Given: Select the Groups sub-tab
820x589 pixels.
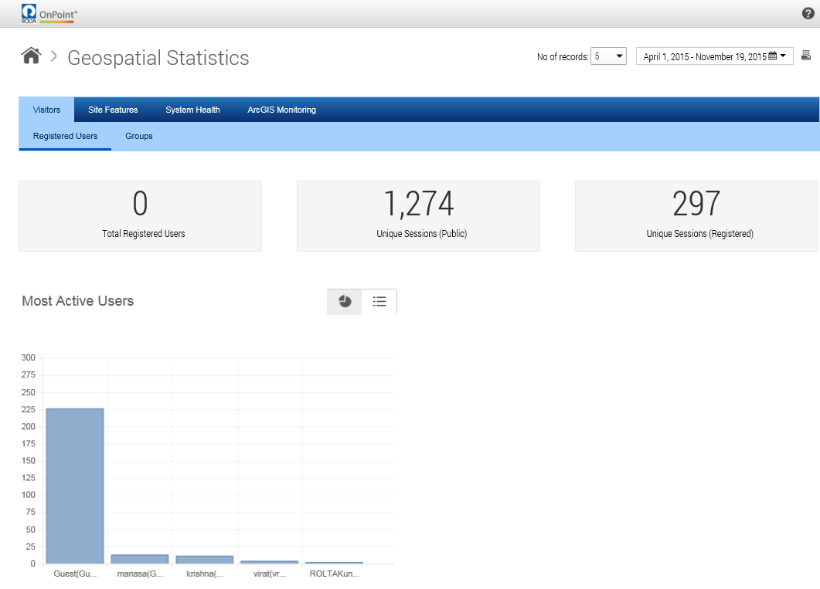Looking at the screenshot, I should click(x=139, y=136).
